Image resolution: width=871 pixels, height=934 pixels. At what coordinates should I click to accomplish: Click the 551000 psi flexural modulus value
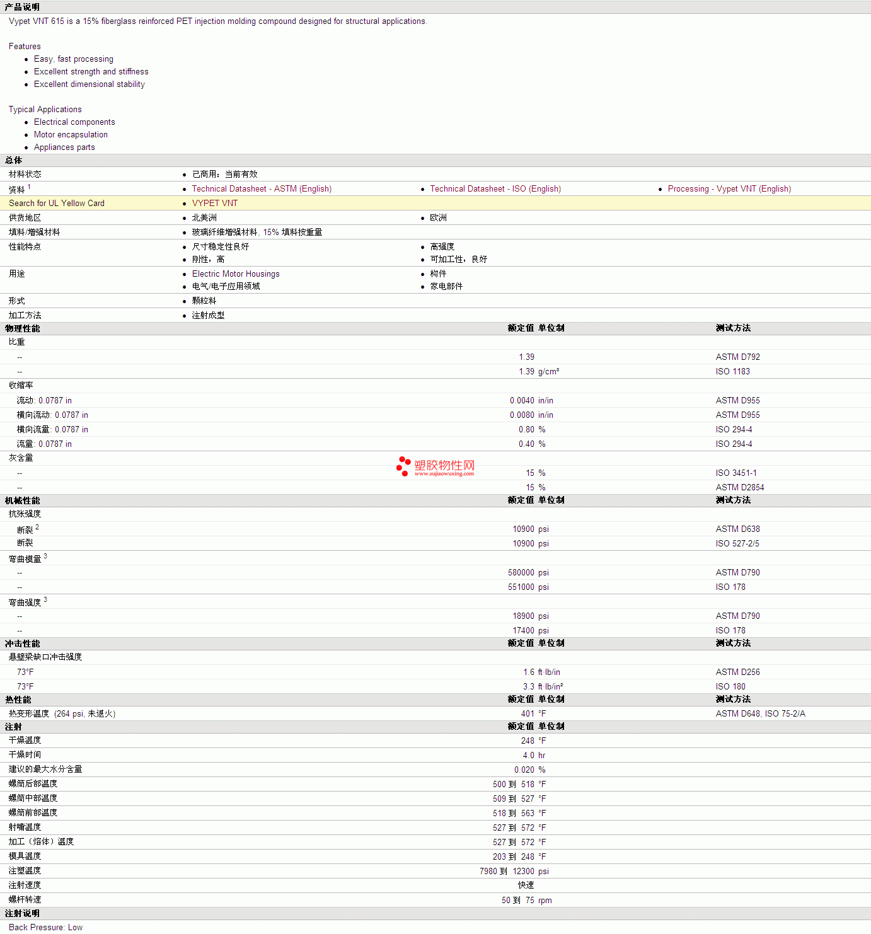(528, 587)
